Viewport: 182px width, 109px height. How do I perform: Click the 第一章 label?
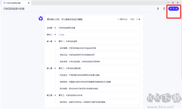49,41
